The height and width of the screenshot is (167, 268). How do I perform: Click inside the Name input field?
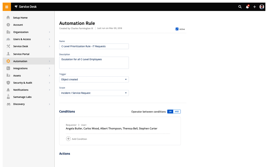(x=94, y=46)
